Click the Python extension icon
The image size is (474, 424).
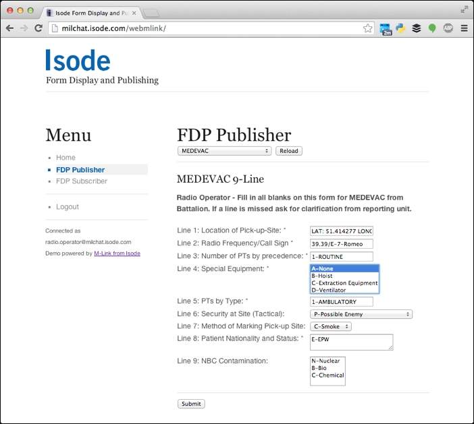point(400,28)
